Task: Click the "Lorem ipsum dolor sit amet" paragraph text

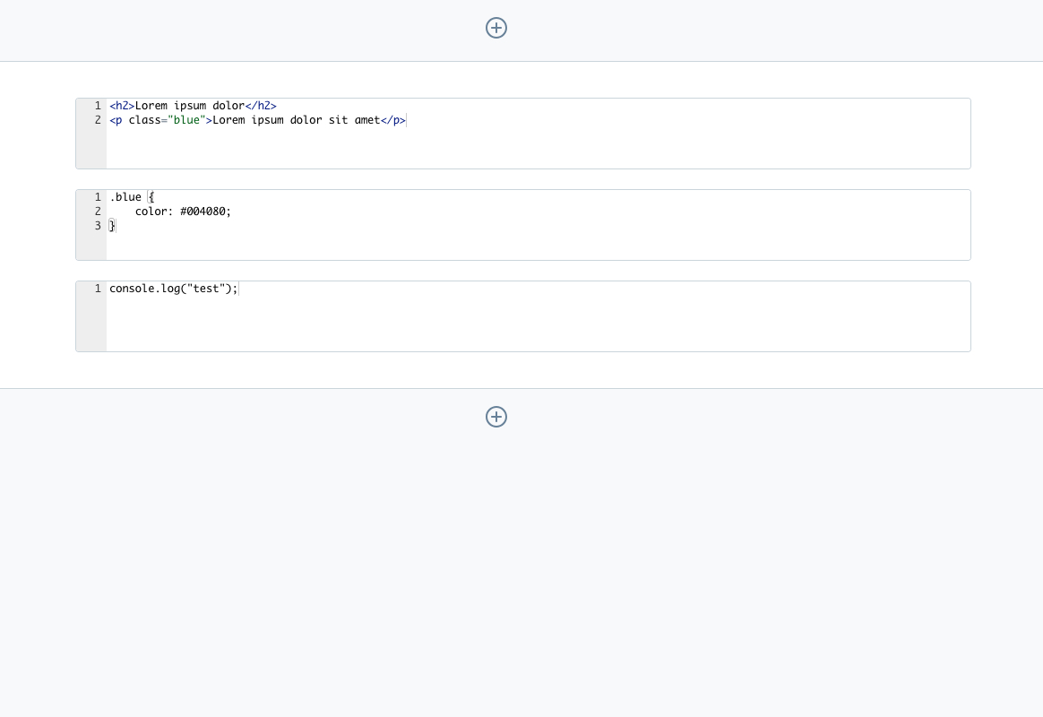Action: click(296, 120)
